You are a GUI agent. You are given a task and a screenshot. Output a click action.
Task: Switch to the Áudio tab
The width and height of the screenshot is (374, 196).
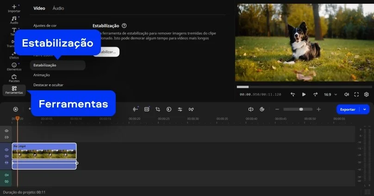[58, 8]
